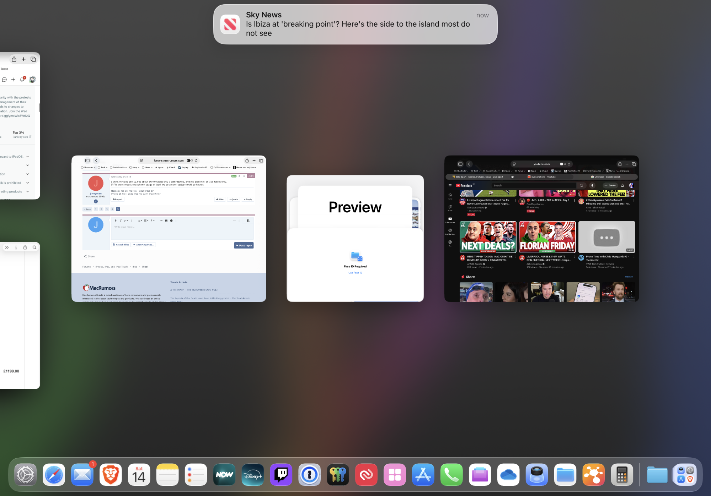711x496 pixels.
Task: Click the YouTube notifications bell icon
Action: pos(622,185)
